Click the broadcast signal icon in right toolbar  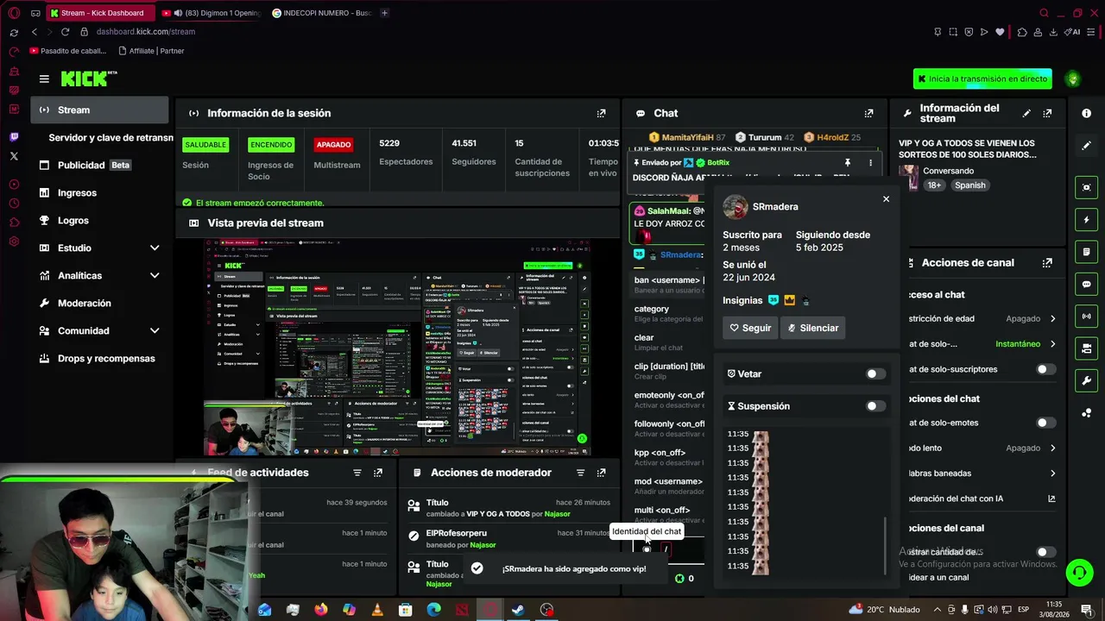[x=1086, y=317]
